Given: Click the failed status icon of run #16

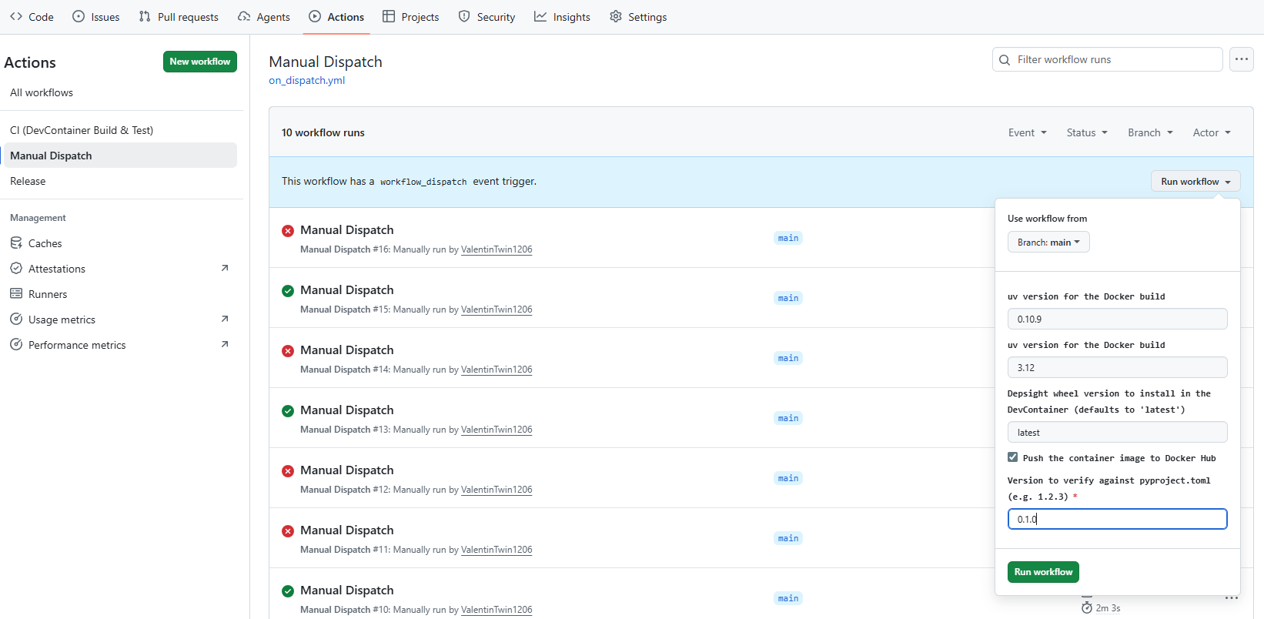Looking at the screenshot, I should point(288,231).
